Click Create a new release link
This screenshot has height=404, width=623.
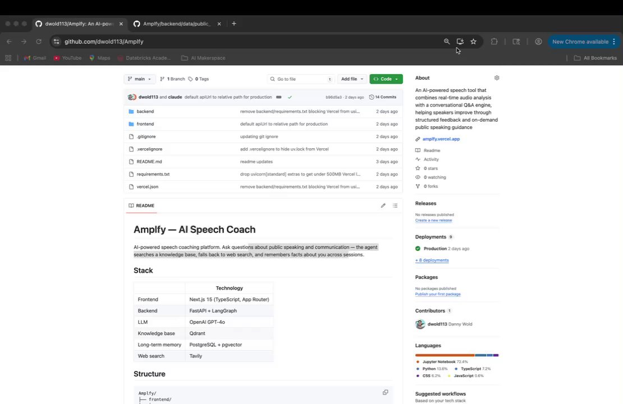click(x=433, y=220)
